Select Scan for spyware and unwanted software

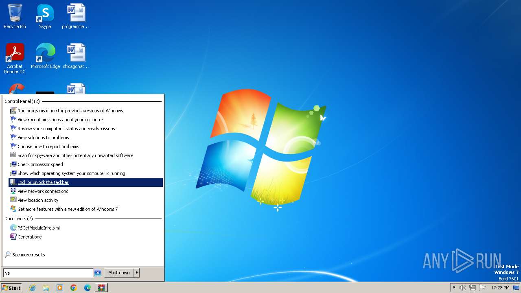point(85,155)
